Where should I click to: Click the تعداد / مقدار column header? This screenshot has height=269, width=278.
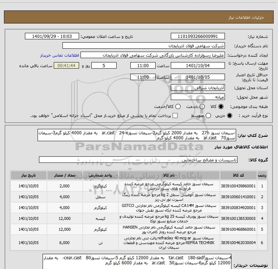coord(65,175)
